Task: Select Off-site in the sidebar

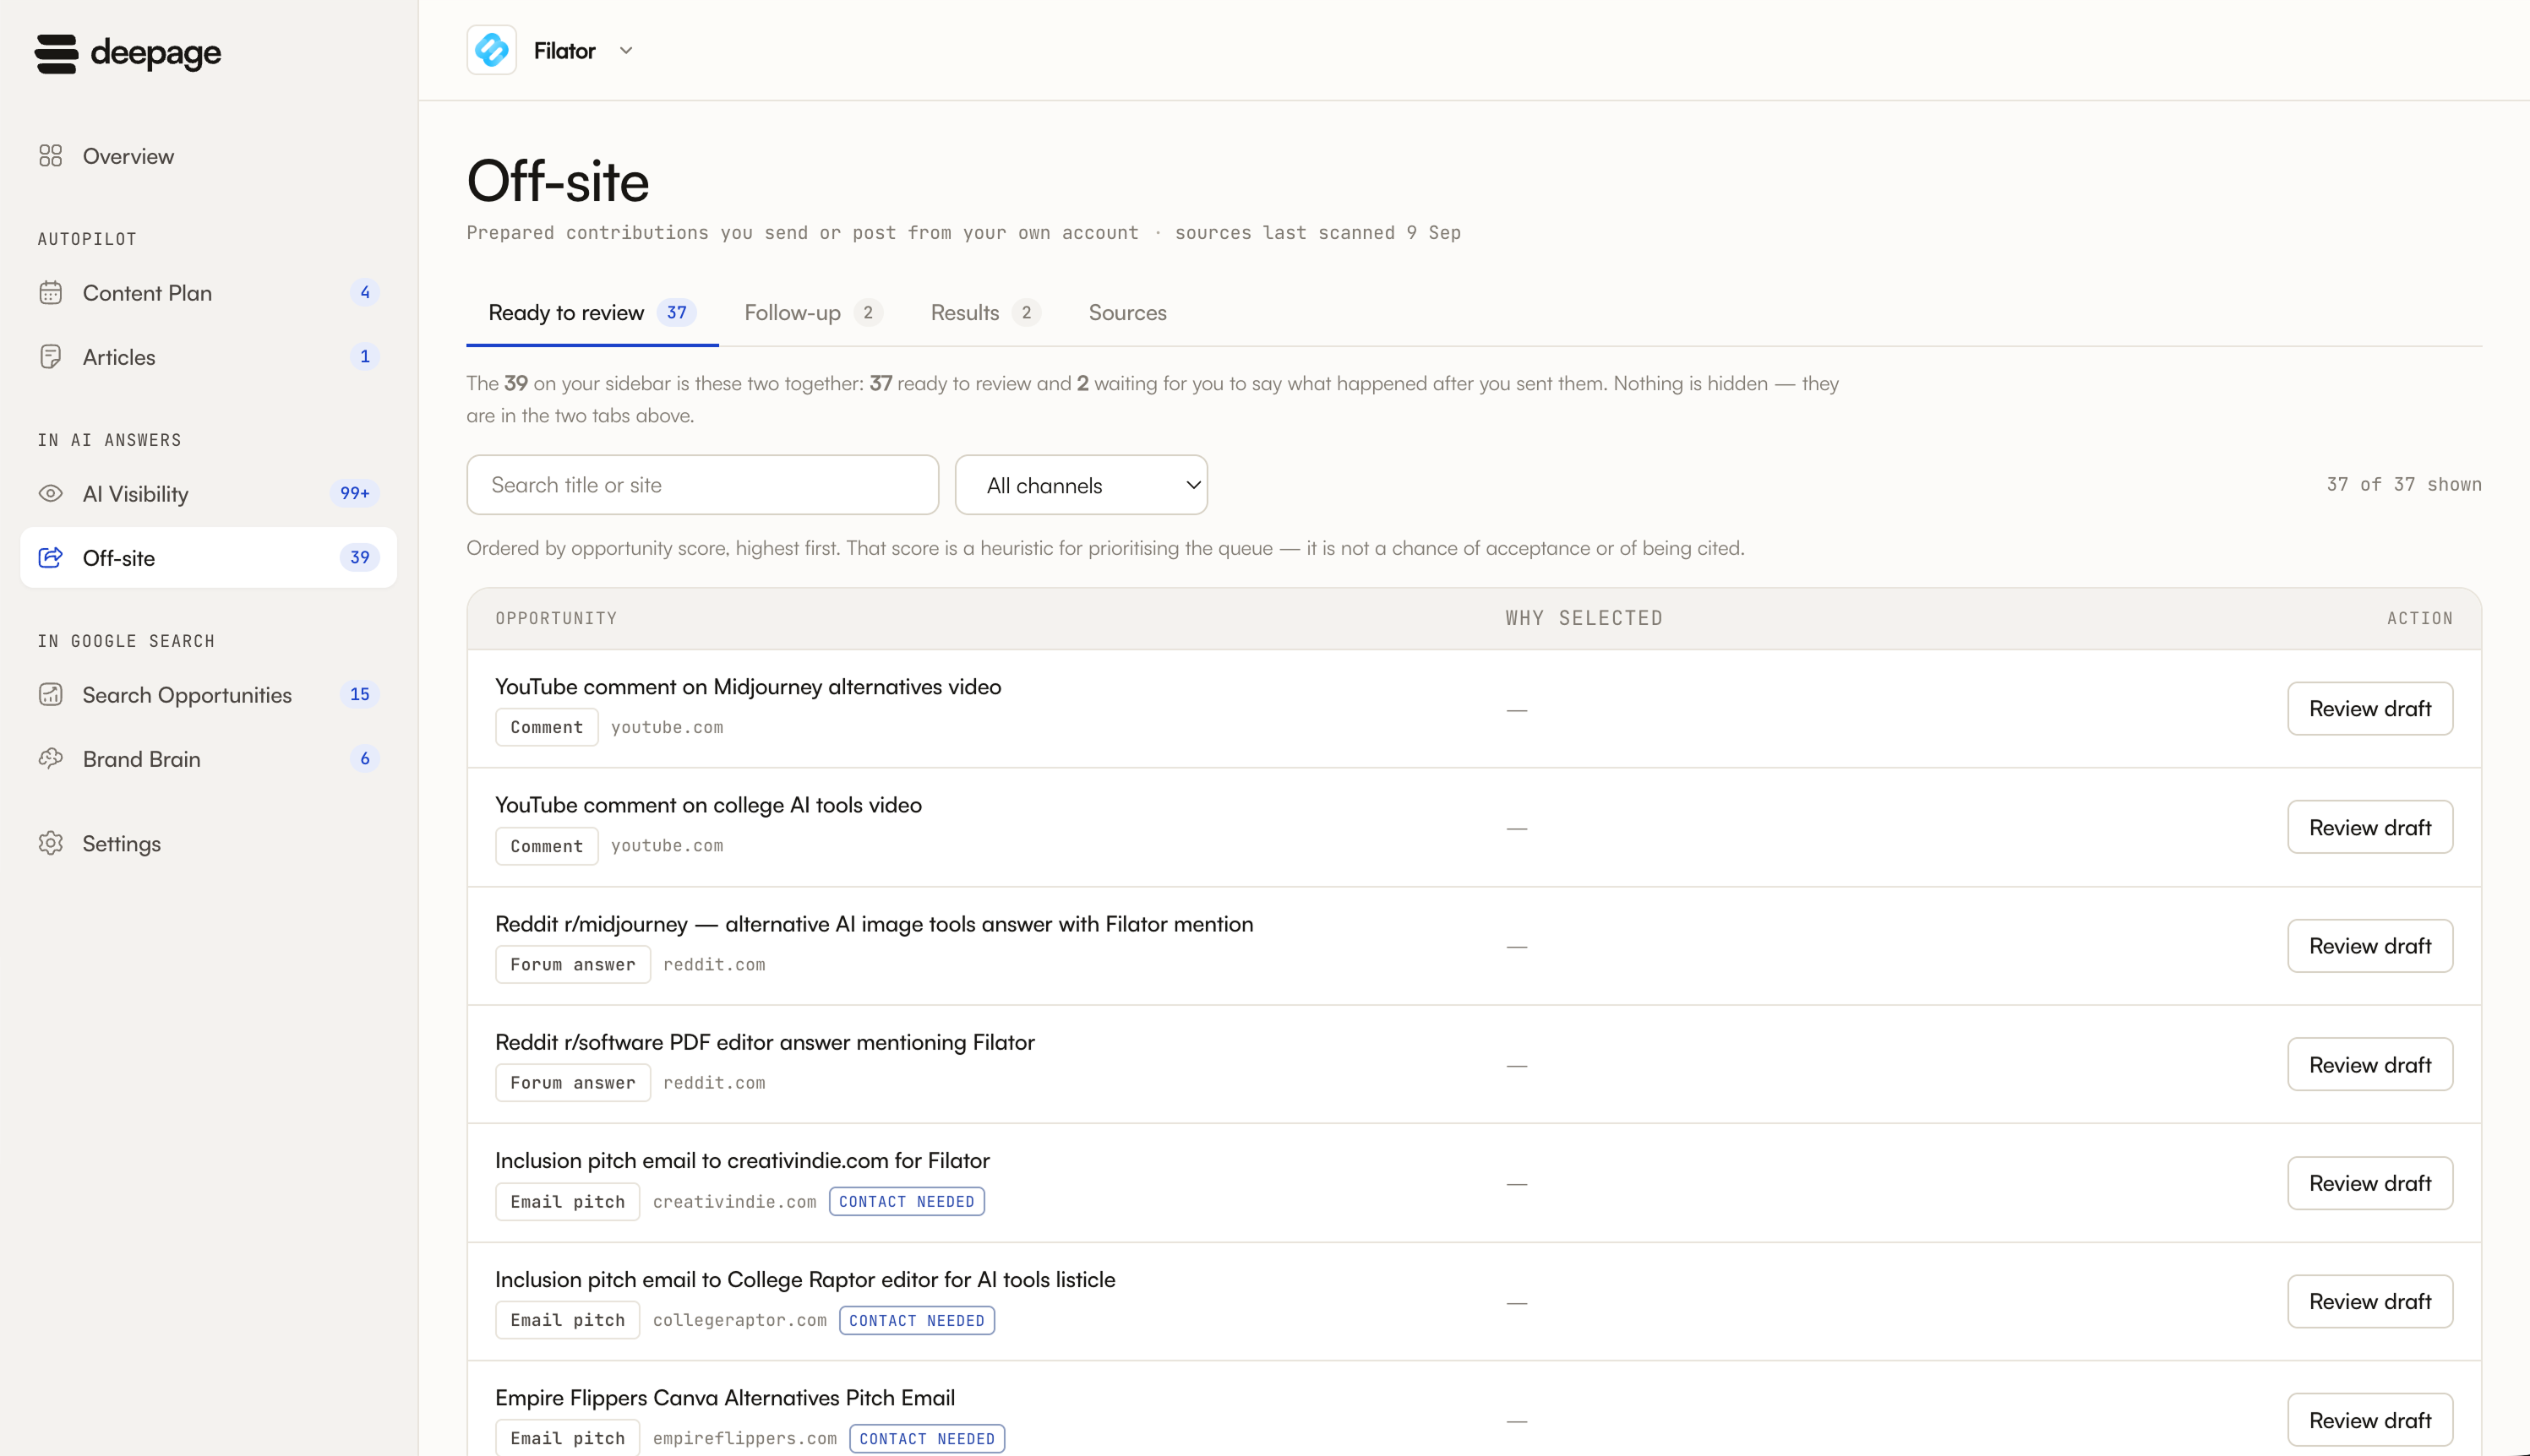Action: click(x=208, y=558)
